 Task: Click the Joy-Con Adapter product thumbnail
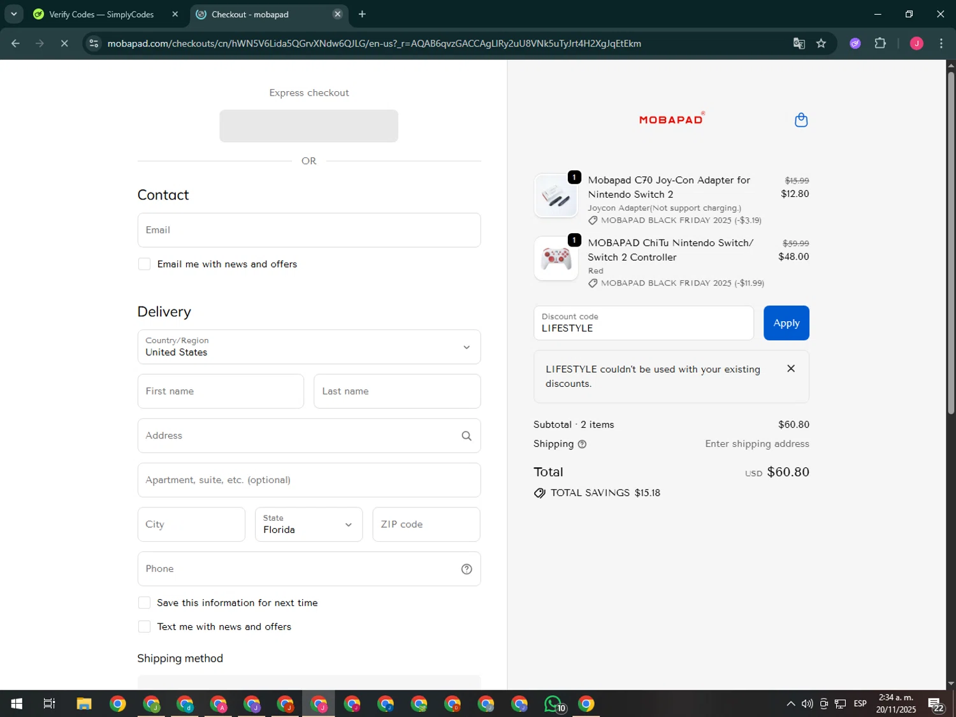(x=556, y=196)
